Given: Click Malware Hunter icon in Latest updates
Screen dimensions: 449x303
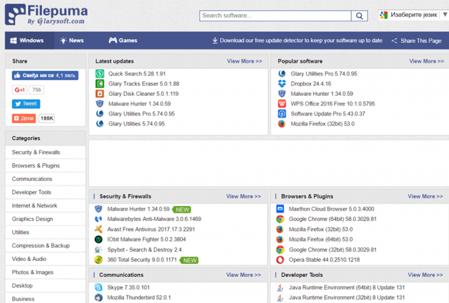Looking at the screenshot, I should pyautogui.click(x=99, y=104).
